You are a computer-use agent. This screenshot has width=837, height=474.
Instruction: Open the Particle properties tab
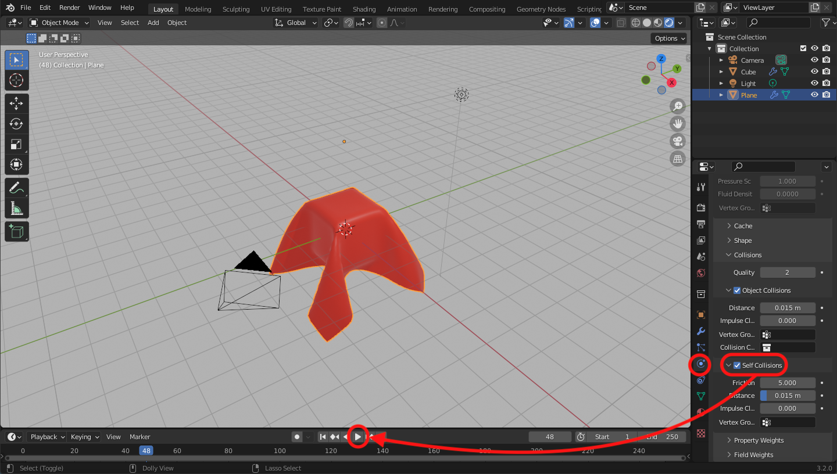(701, 347)
